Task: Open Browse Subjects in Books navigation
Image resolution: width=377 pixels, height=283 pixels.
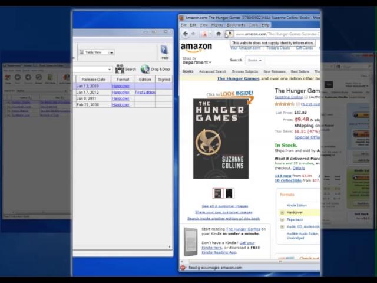Action: [x=245, y=71]
